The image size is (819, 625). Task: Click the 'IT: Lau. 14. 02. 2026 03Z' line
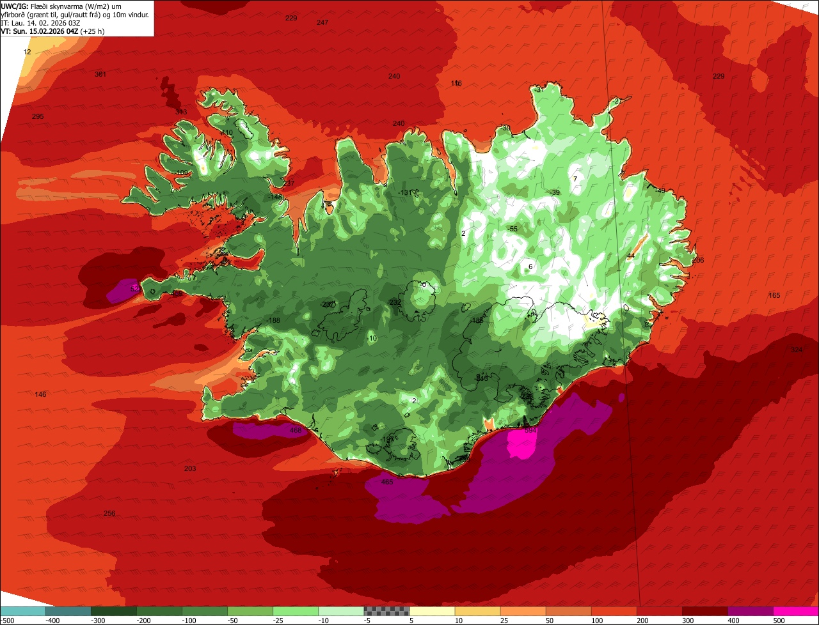pyautogui.click(x=41, y=22)
